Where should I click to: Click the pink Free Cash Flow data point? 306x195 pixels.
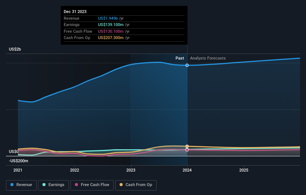(x=187, y=150)
